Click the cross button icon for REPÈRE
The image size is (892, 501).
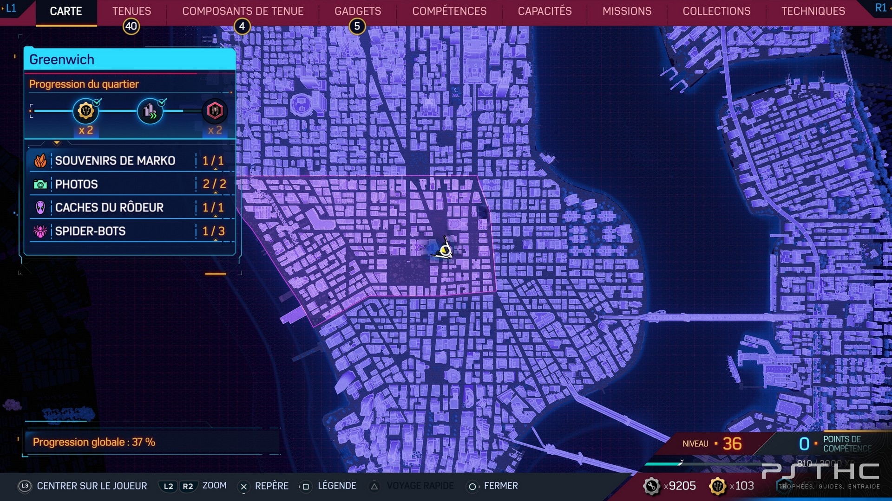click(243, 486)
